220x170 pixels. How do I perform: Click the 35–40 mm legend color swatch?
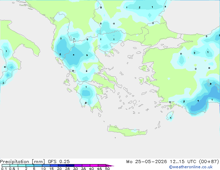(x=86, y=165)
